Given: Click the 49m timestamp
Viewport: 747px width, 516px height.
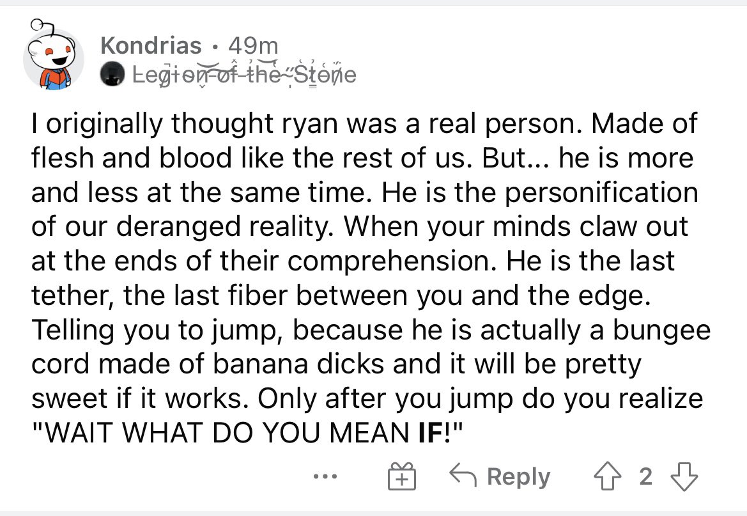Looking at the screenshot, I should point(253,46).
